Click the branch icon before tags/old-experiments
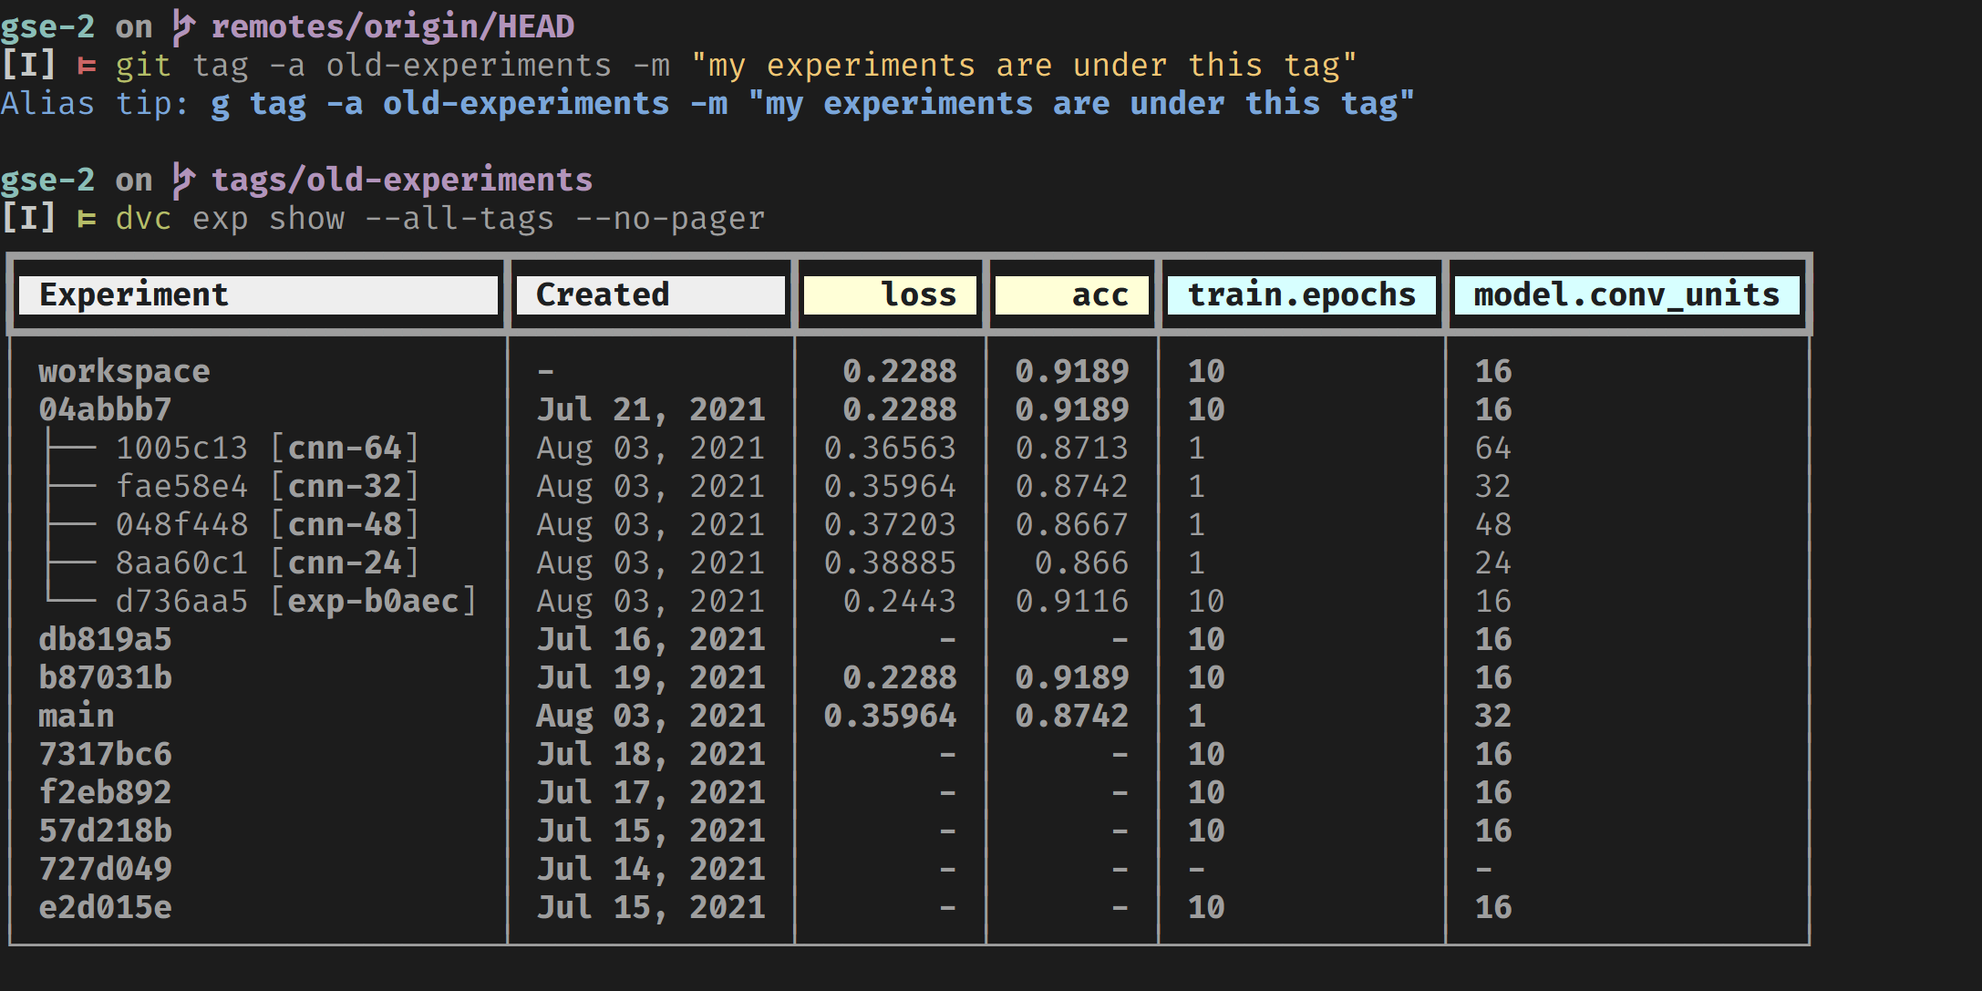This screenshot has height=991, width=1982. click(x=183, y=180)
